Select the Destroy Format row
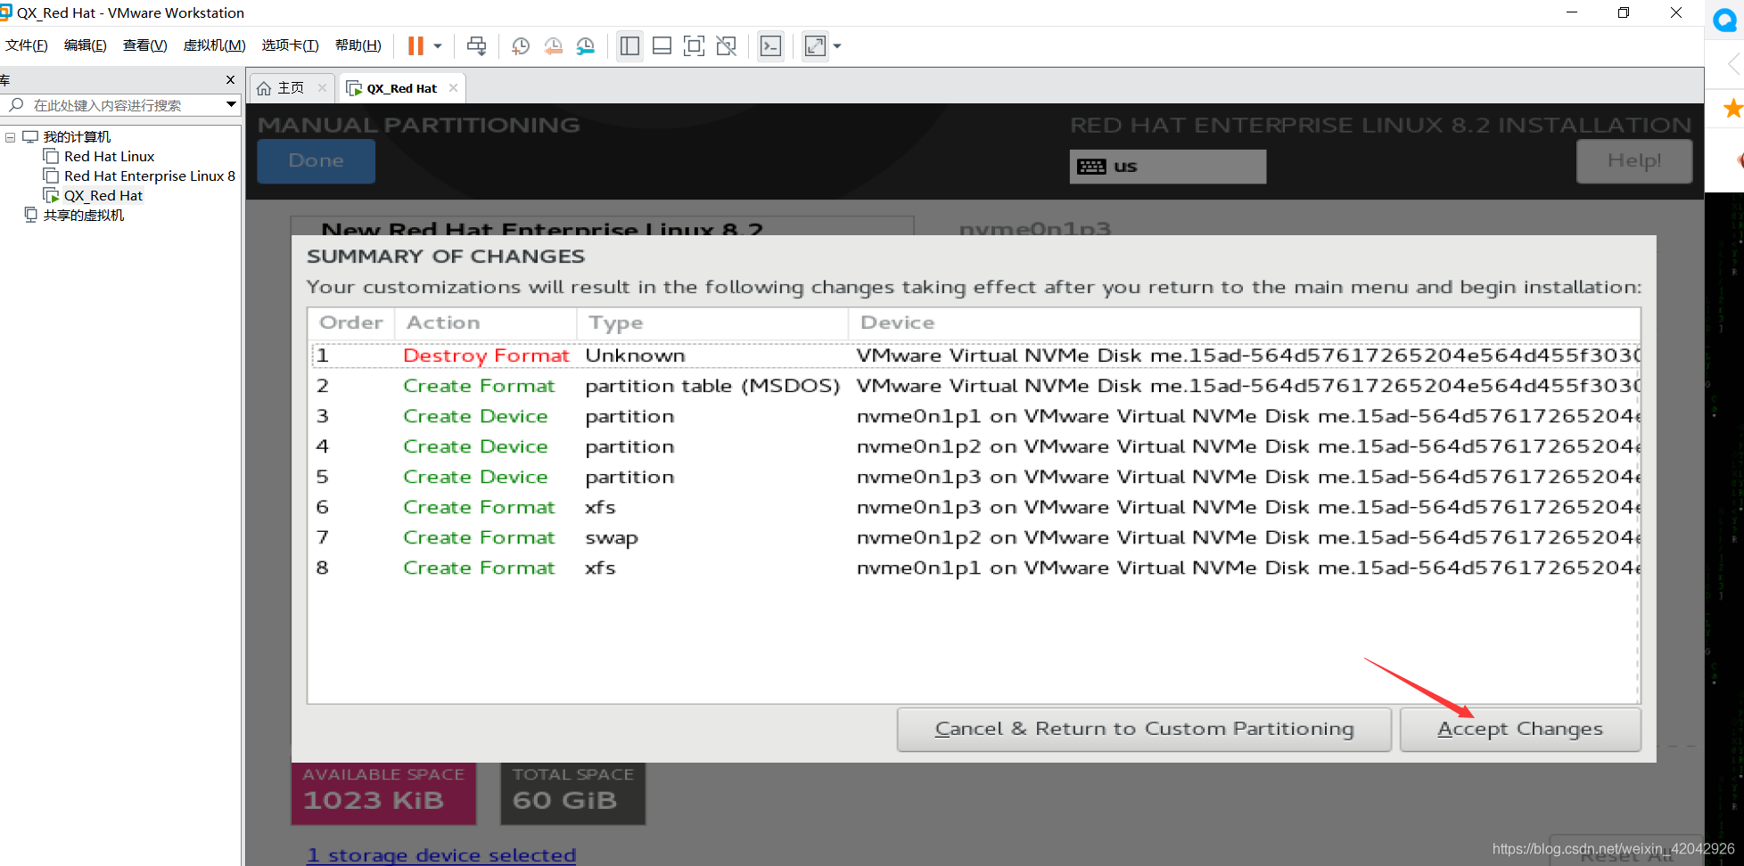The width and height of the screenshot is (1744, 866). pyautogui.click(x=975, y=355)
